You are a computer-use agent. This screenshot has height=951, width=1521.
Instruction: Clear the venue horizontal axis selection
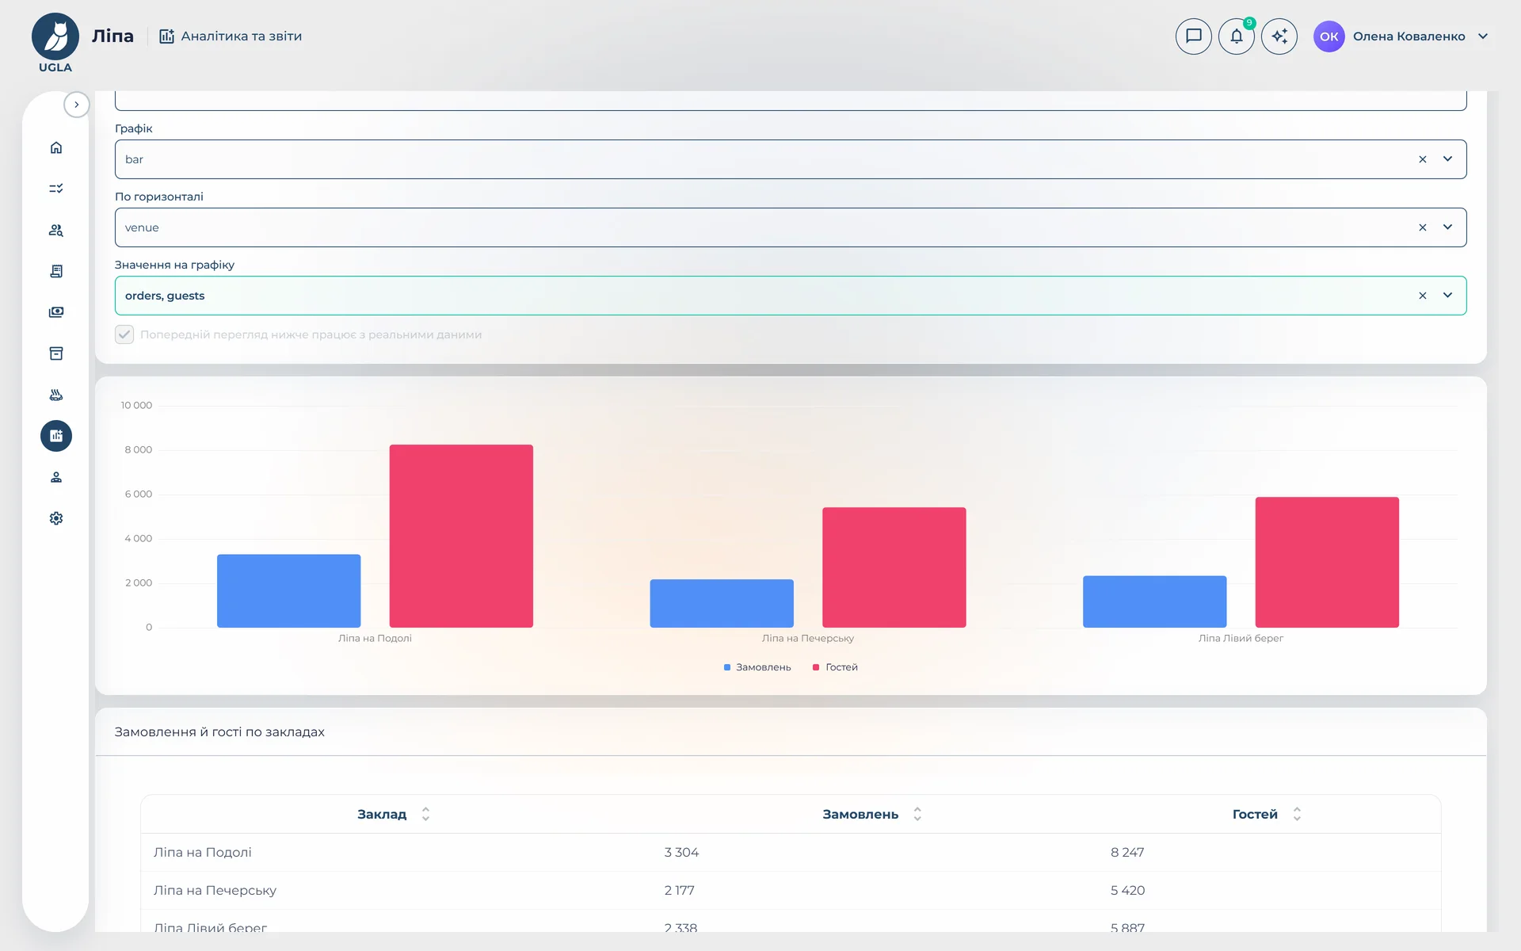pos(1423,227)
